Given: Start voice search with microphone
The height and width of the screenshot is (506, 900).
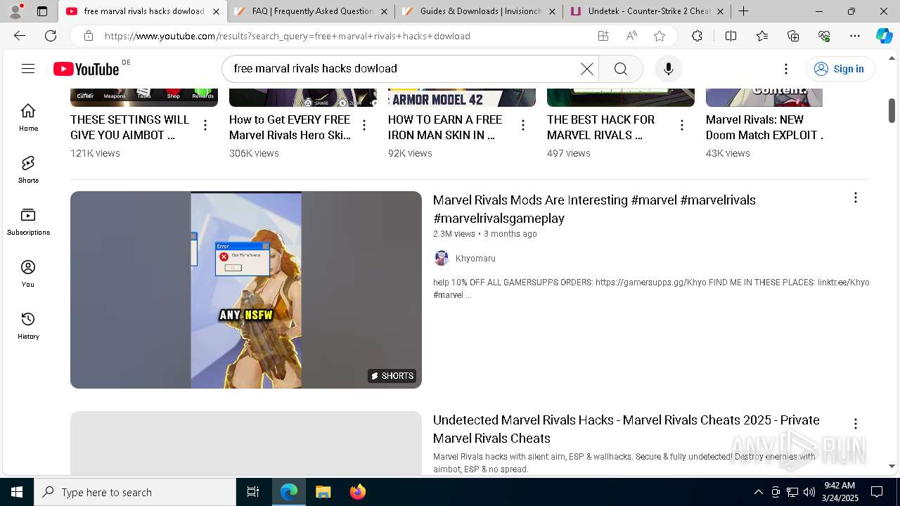Looking at the screenshot, I should click(x=668, y=68).
